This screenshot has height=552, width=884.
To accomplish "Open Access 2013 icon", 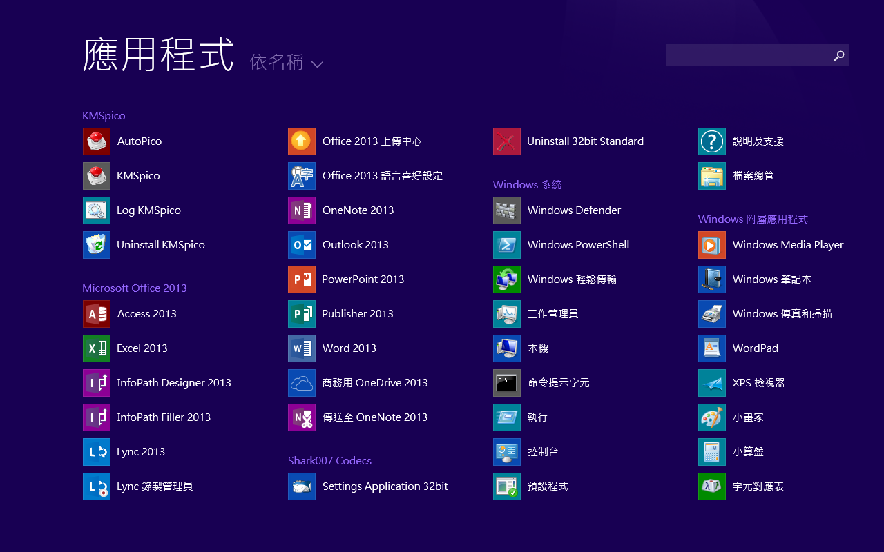I will pyautogui.click(x=97, y=314).
